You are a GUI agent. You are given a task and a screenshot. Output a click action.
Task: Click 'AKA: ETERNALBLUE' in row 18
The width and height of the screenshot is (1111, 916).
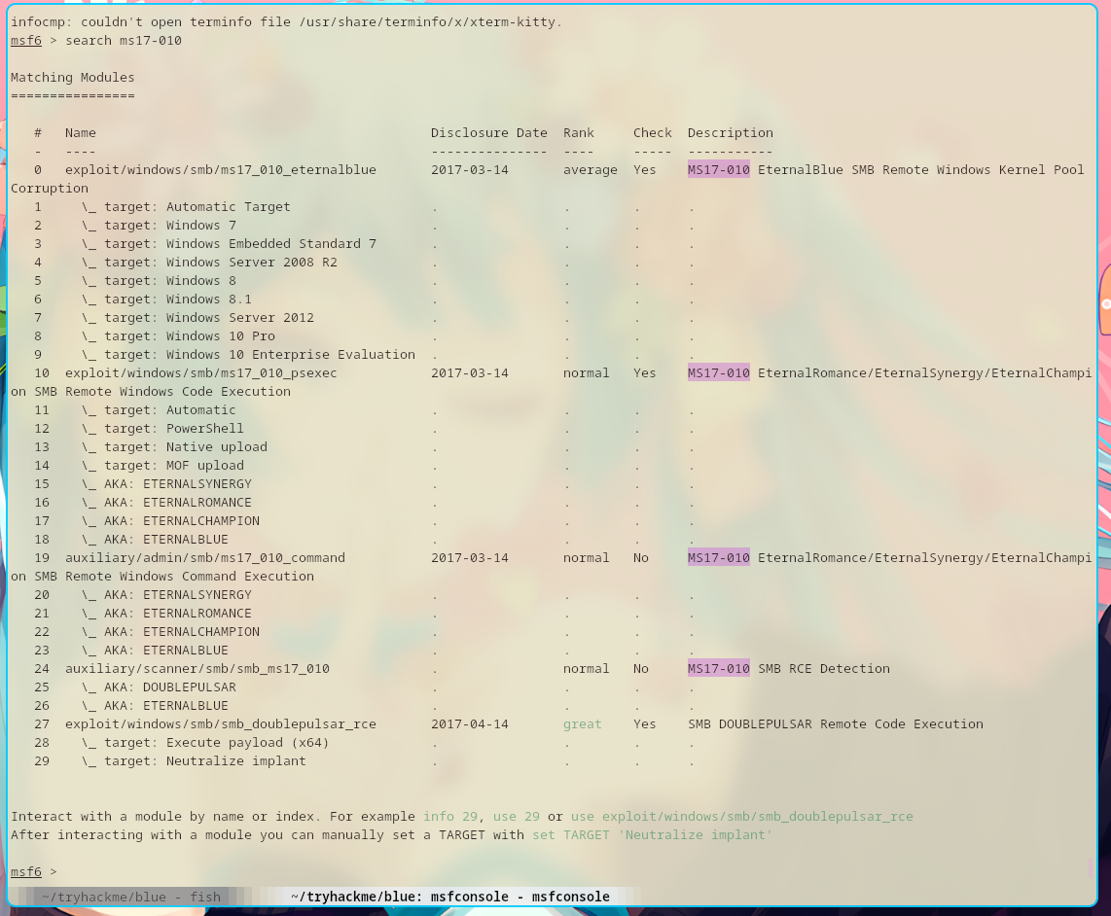[155, 539]
